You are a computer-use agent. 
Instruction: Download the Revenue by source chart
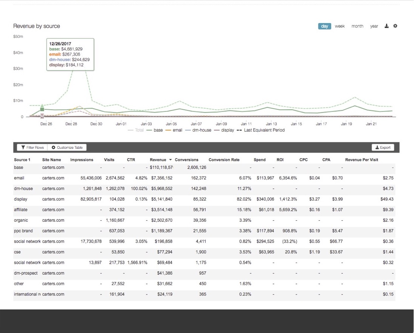pos(386,26)
